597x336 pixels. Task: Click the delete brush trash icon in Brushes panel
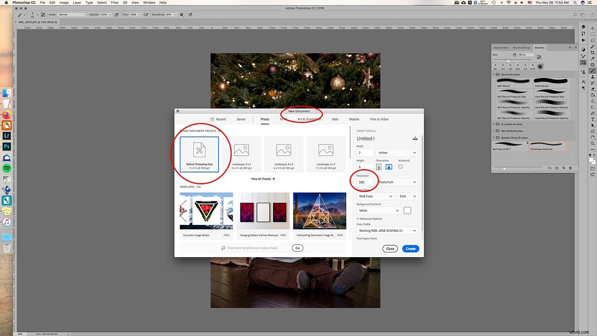tap(571, 168)
